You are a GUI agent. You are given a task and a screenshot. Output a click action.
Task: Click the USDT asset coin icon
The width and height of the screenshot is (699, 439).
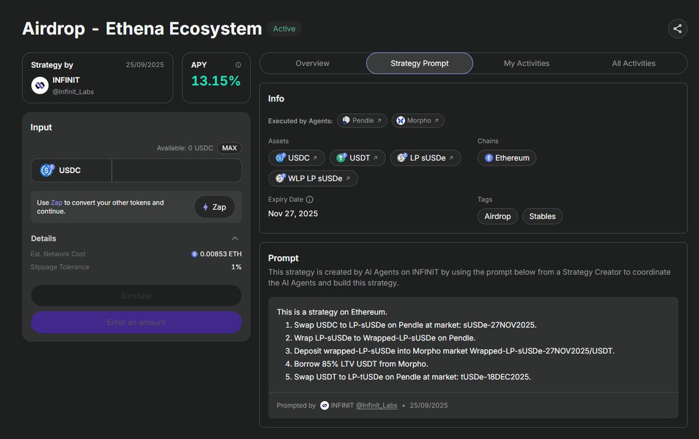(x=341, y=158)
